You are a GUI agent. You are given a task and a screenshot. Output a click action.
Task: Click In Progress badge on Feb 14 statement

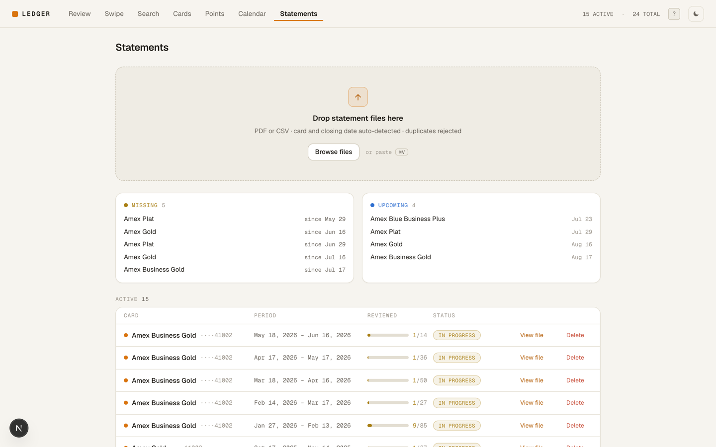coord(456,403)
